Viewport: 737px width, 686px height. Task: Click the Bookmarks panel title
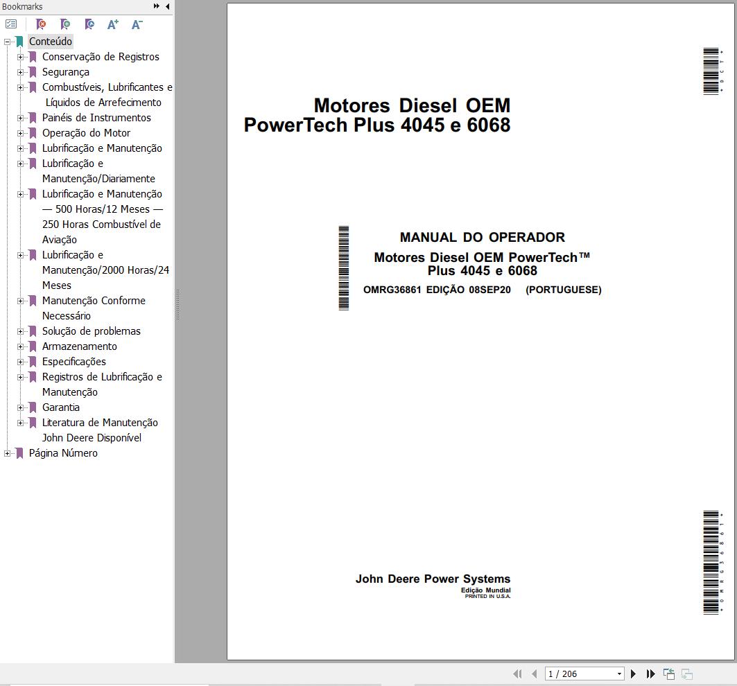click(x=22, y=6)
